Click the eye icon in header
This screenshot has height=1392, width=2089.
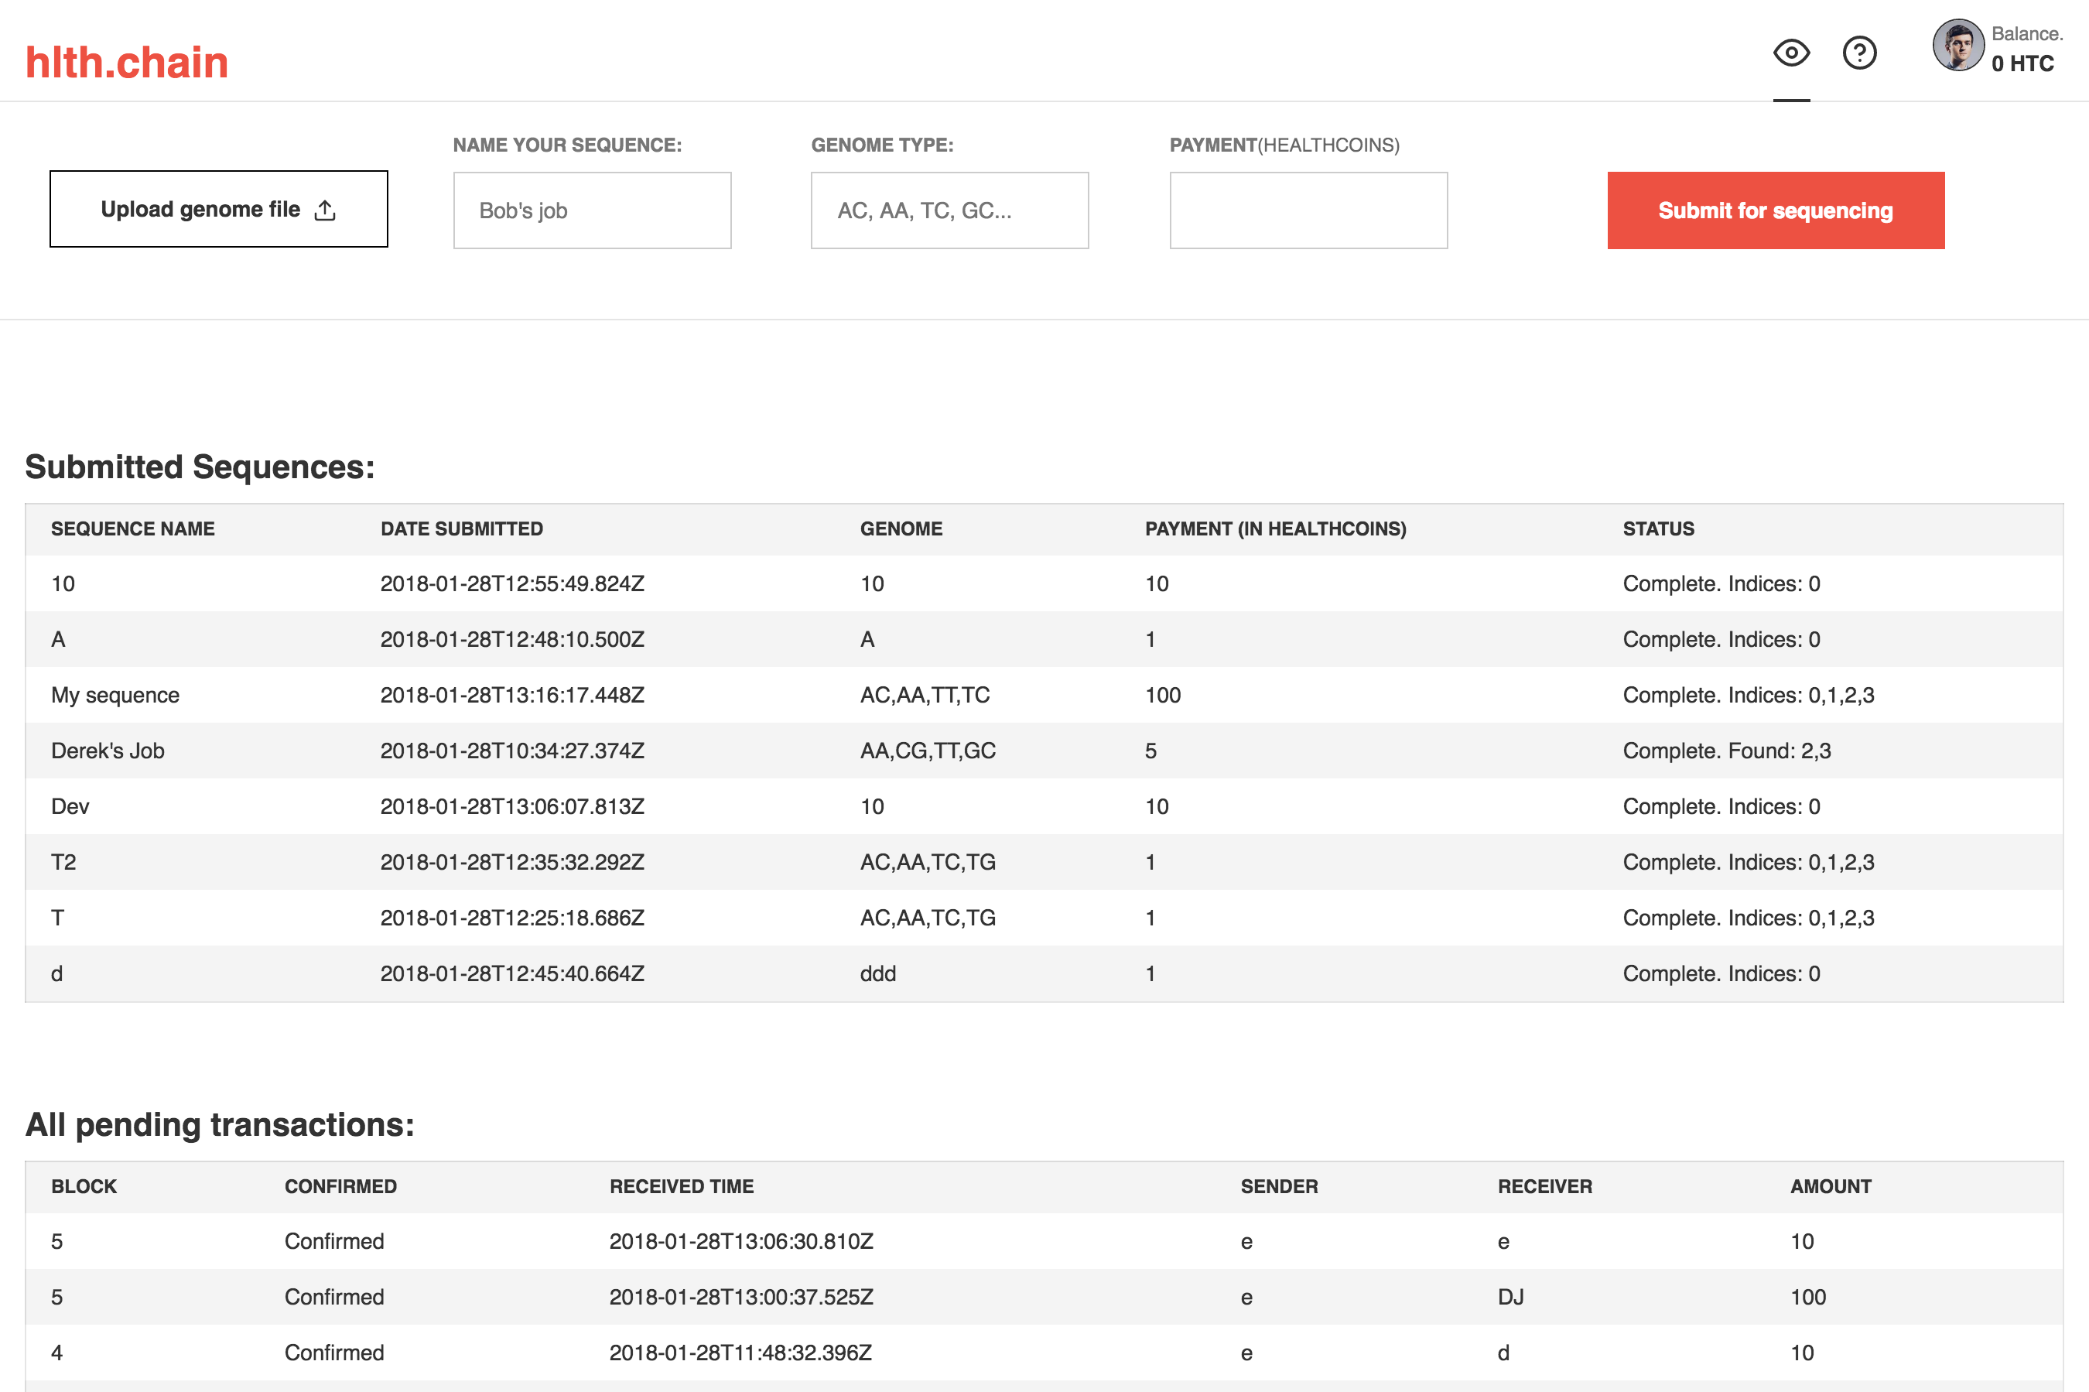pos(1791,53)
